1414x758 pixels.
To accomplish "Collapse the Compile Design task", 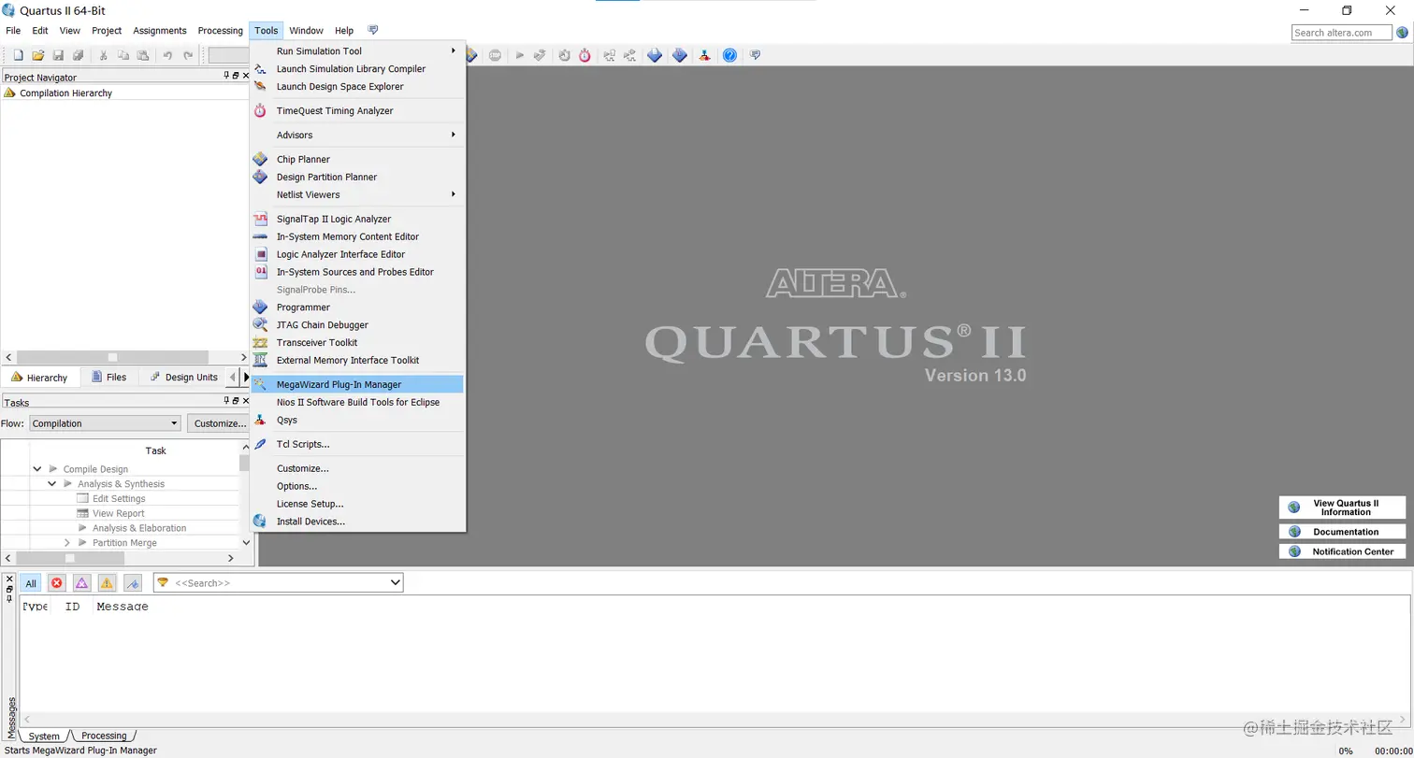I will click(x=37, y=469).
